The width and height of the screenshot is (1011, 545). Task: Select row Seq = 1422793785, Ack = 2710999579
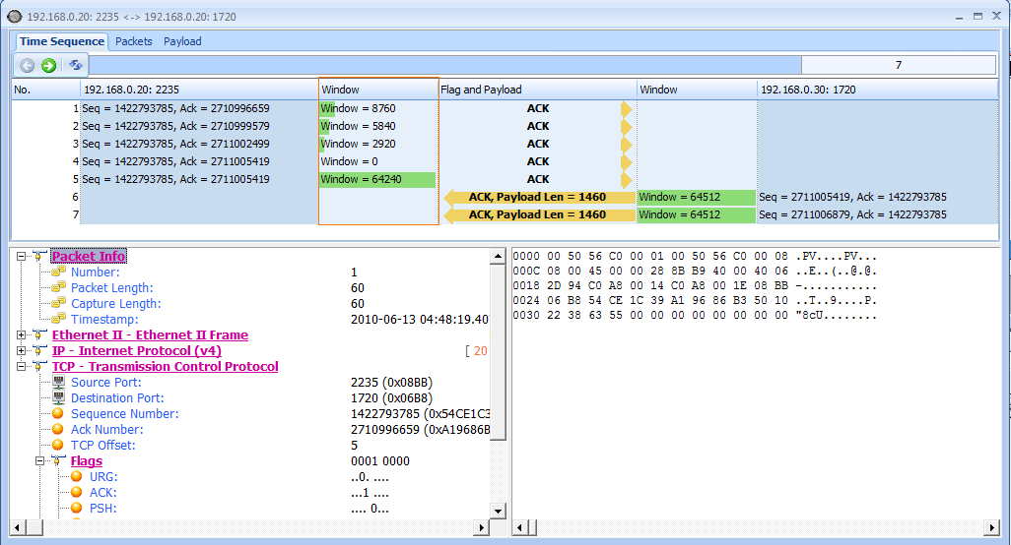point(175,126)
